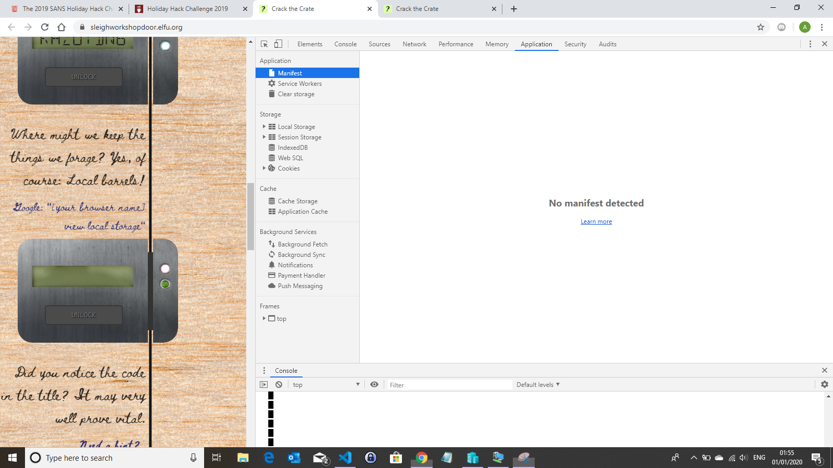Switch to Holiday Hack Challenge 2019 tab

coord(191,9)
